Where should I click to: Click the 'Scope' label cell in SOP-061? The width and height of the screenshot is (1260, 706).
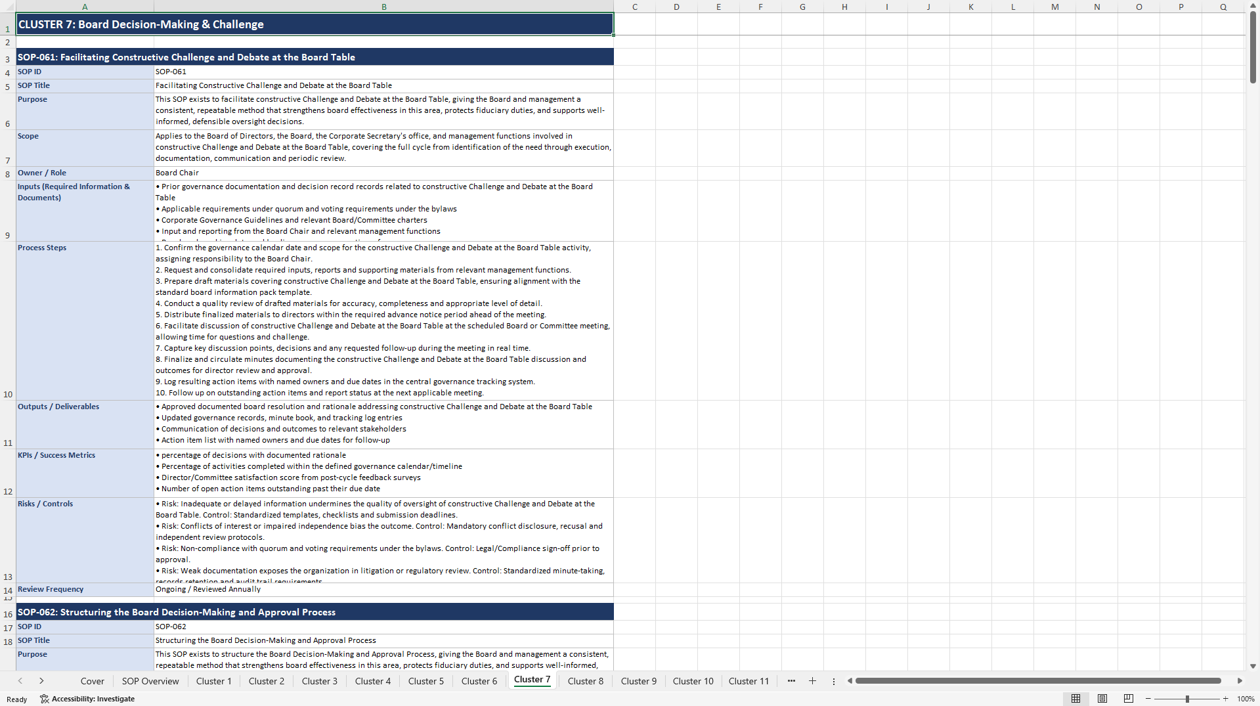[x=85, y=148]
